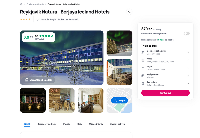Toggle Pokaż cenę za wszystkich switch
The height and width of the screenshot is (138, 200).
187,34
